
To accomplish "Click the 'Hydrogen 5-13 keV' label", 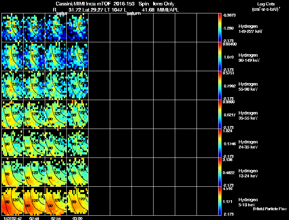I will coord(248,202).
